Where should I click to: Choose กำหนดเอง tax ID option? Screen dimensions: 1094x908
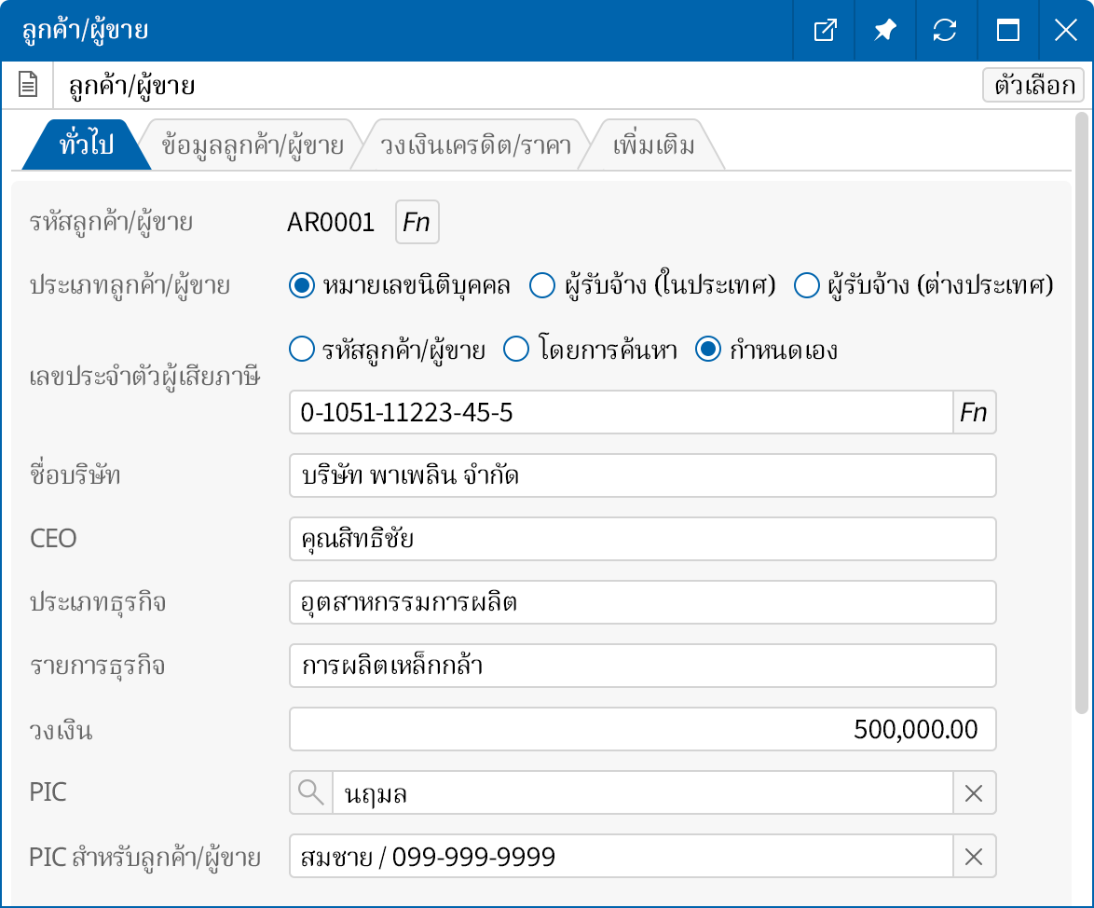pyautogui.click(x=709, y=350)
